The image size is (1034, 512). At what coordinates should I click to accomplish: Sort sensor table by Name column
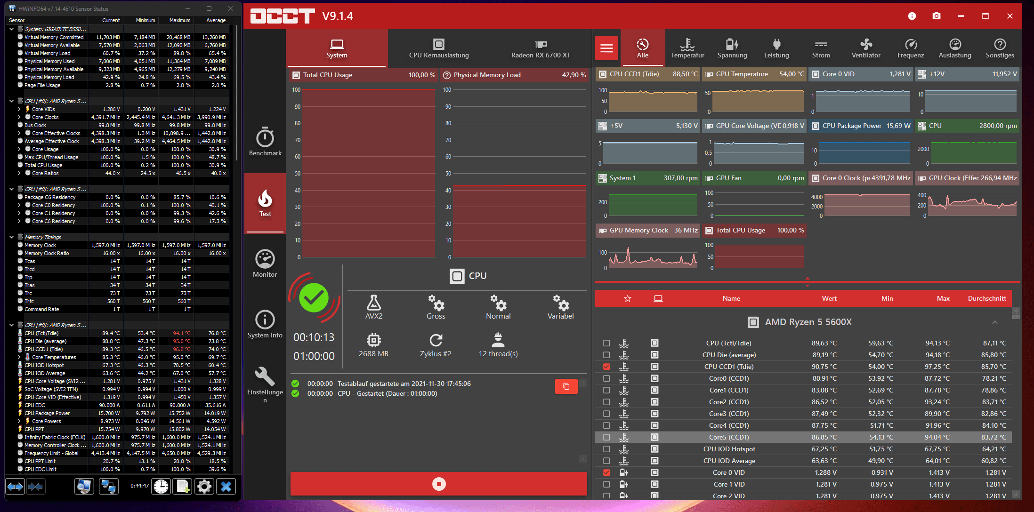[x=731, y=298]
